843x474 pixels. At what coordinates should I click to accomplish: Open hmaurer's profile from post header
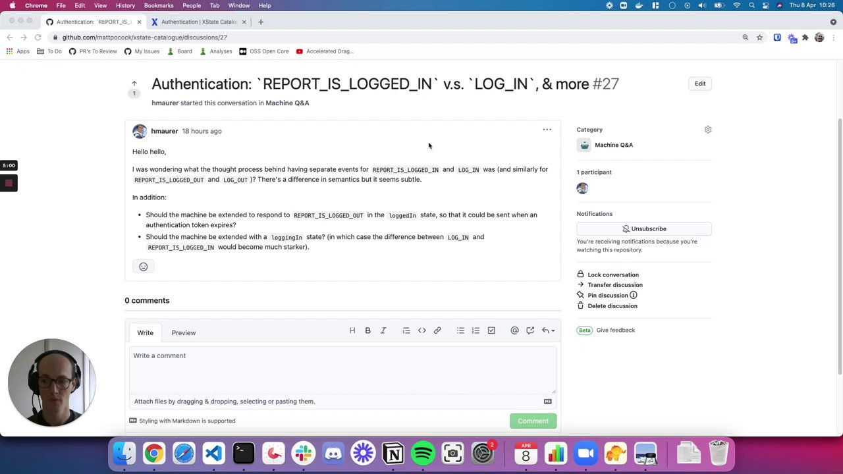tap(165, 131)
